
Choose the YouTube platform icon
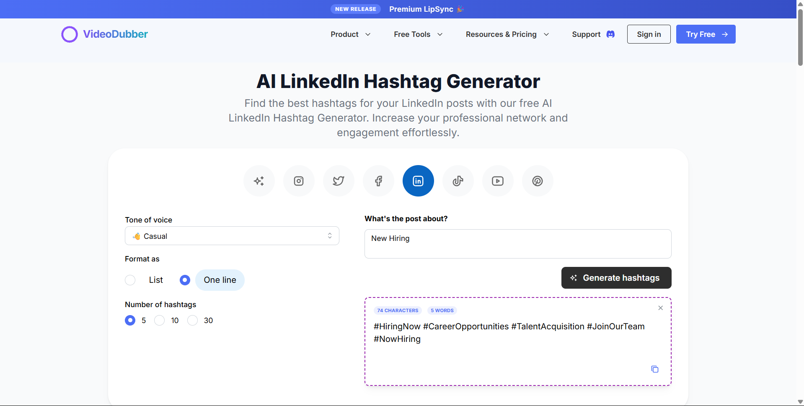[498, 181]
